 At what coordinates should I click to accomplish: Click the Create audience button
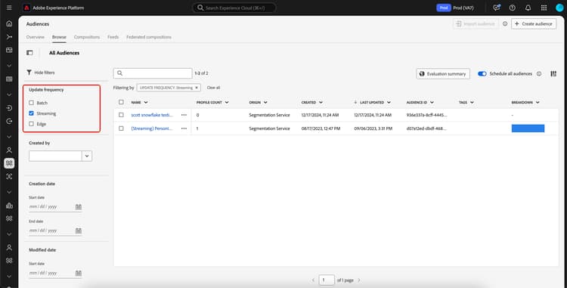(x=534, y=24)
